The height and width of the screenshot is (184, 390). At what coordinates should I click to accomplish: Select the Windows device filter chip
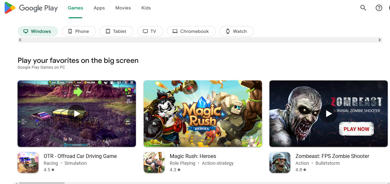pos(37,31)
